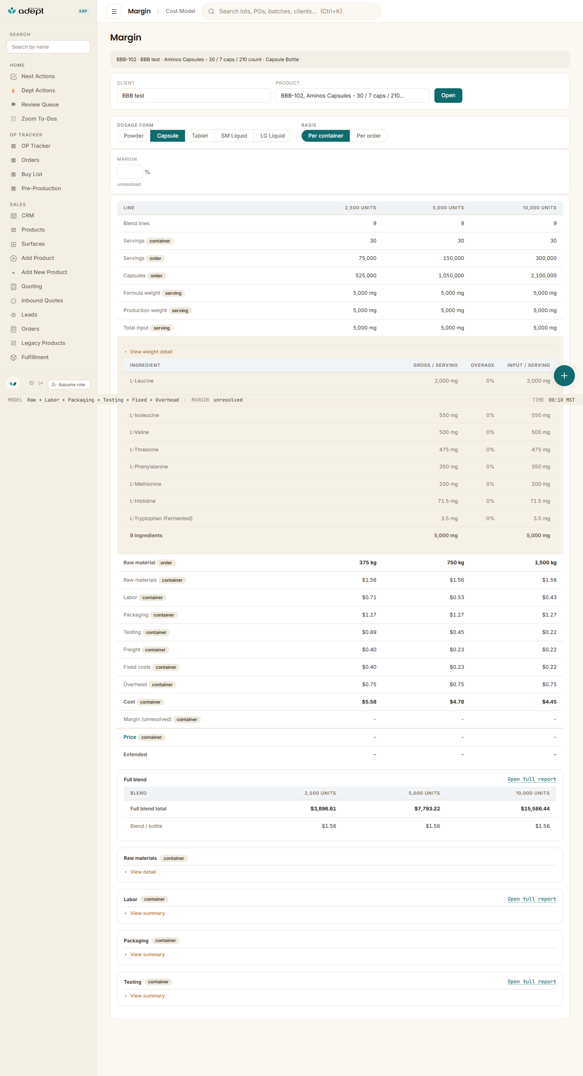Click the Open product button
The width and height of the screenshot is (583, 1076).
click(x=448, y=96)
